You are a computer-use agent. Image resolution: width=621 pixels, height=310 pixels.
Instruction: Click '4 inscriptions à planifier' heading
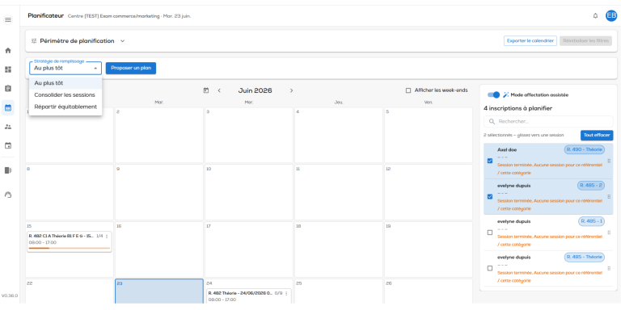[517, 108]
